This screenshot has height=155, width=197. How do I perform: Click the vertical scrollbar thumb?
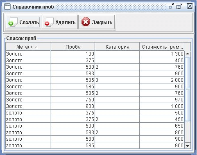[x=188, y=89]
